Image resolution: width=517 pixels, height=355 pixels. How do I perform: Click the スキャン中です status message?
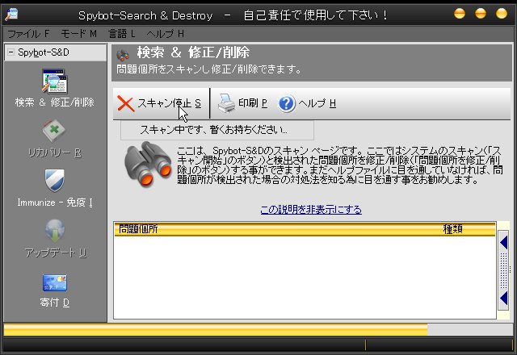coord(213,130)
